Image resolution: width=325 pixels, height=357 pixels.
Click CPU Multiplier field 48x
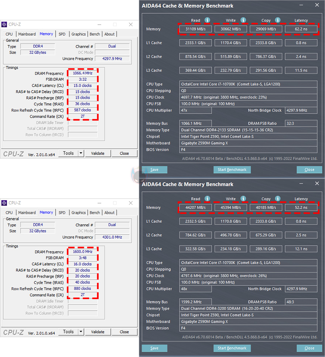coord(195,289)
